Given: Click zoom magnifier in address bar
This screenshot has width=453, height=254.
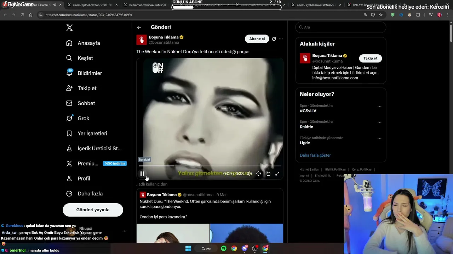Looking at the screenshot, I should [366, 15].
